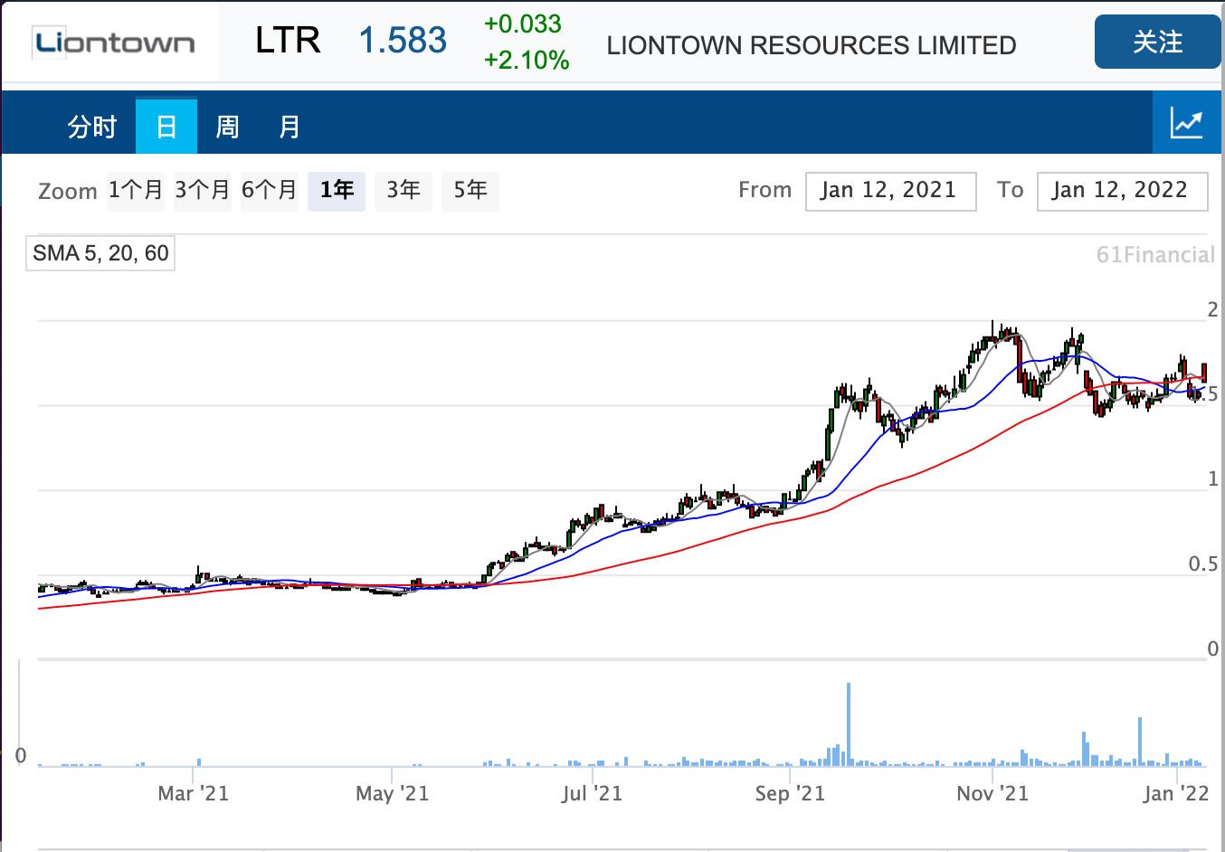Set zoom to 3个月
Image resolution: width=1225 pixels, height=852 pixels.
[203, 191]
